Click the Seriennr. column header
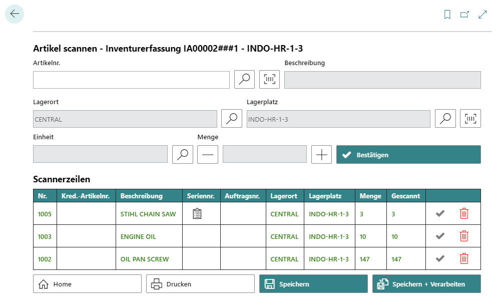Image resolution: width=502 pixels, height=303 pixels. point(201,196)
